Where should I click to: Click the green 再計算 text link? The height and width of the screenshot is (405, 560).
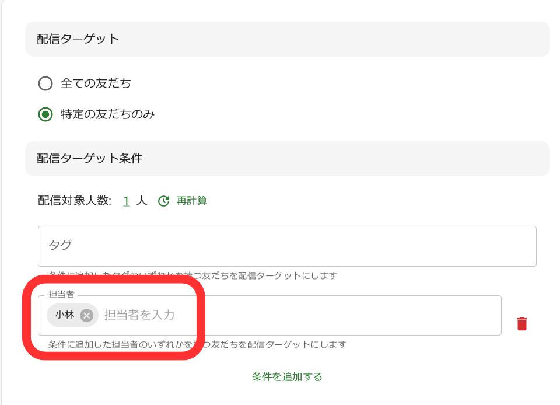coord(192,201)
